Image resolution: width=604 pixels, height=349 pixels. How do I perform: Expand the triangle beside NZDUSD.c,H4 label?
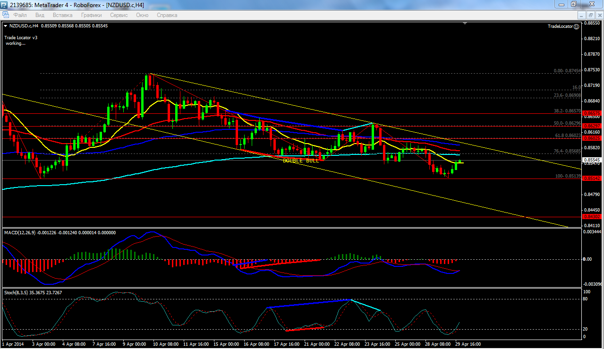(x=5, y=26)
